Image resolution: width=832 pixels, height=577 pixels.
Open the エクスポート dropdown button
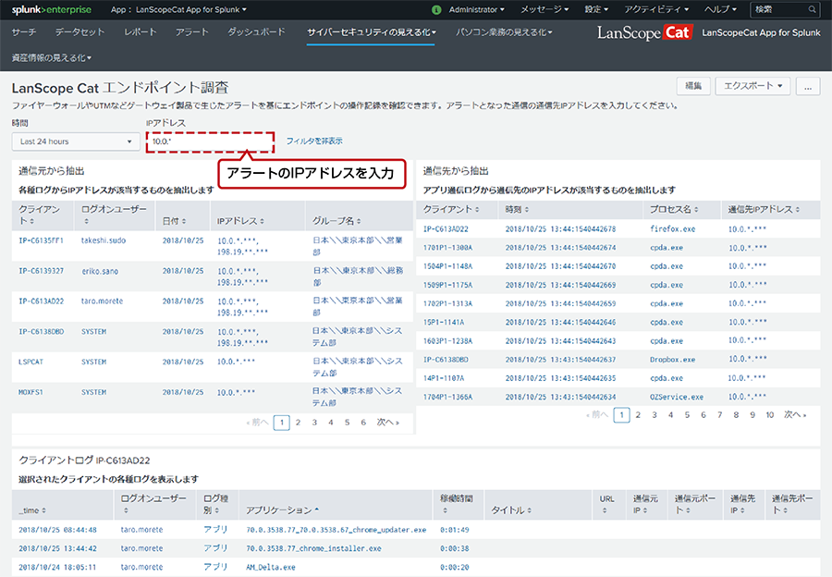click(x=752, y=86)
